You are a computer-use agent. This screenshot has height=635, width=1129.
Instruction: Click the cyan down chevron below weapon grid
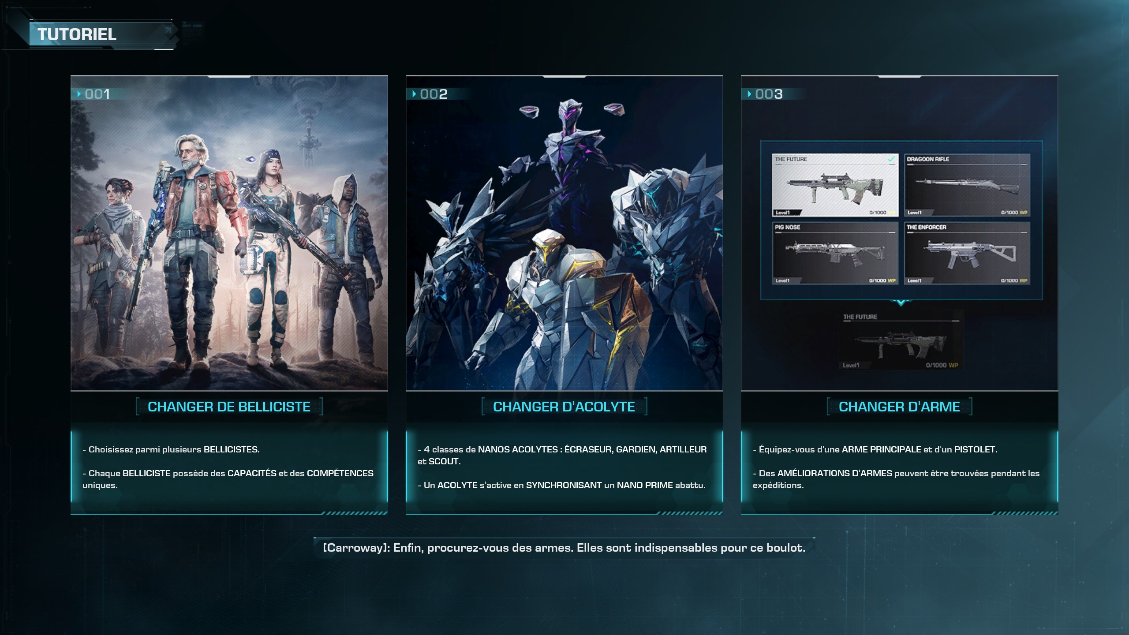(x=901, y=303)
